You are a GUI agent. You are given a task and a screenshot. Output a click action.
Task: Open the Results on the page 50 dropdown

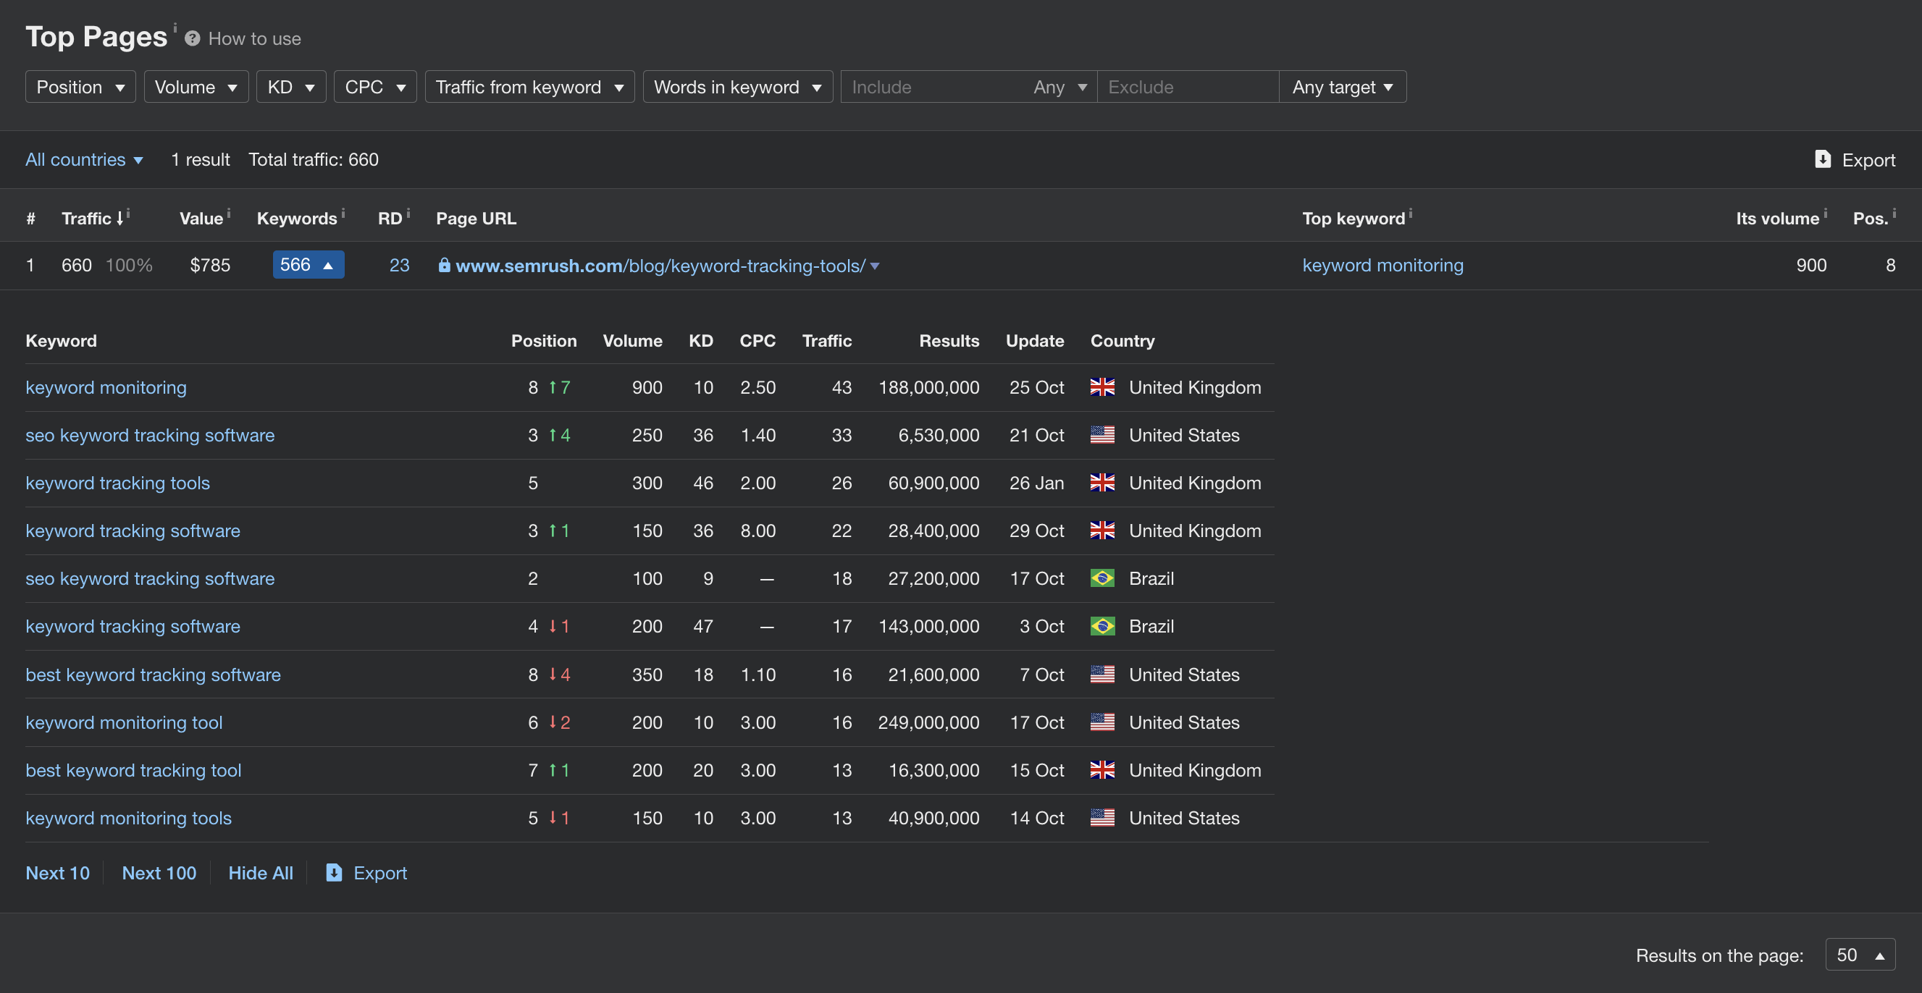pos(1860,955)
